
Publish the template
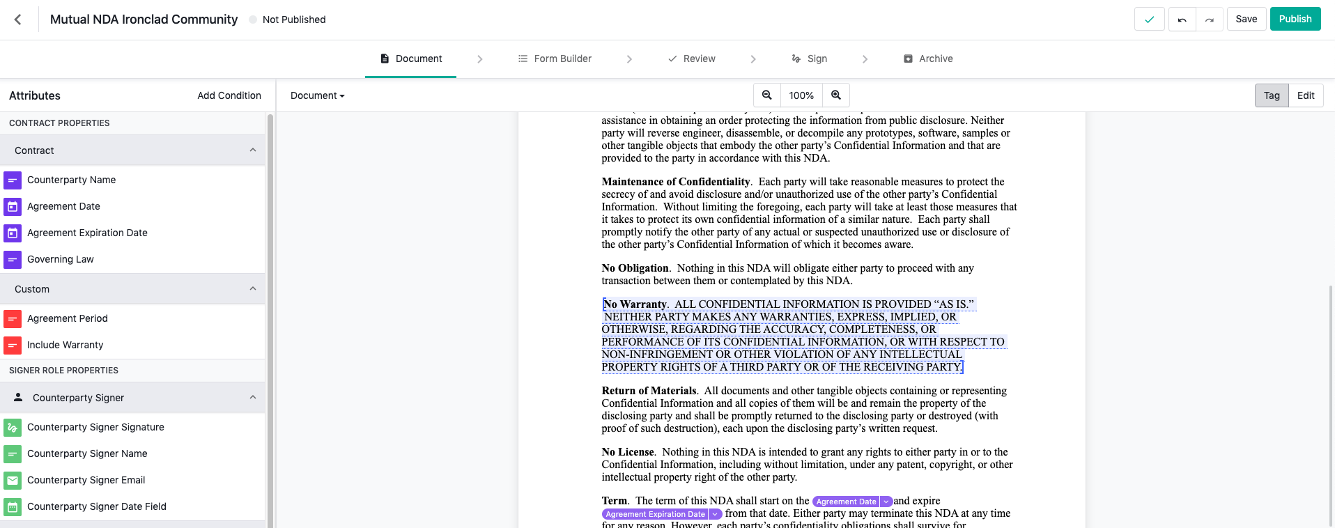click(1295, 20)
